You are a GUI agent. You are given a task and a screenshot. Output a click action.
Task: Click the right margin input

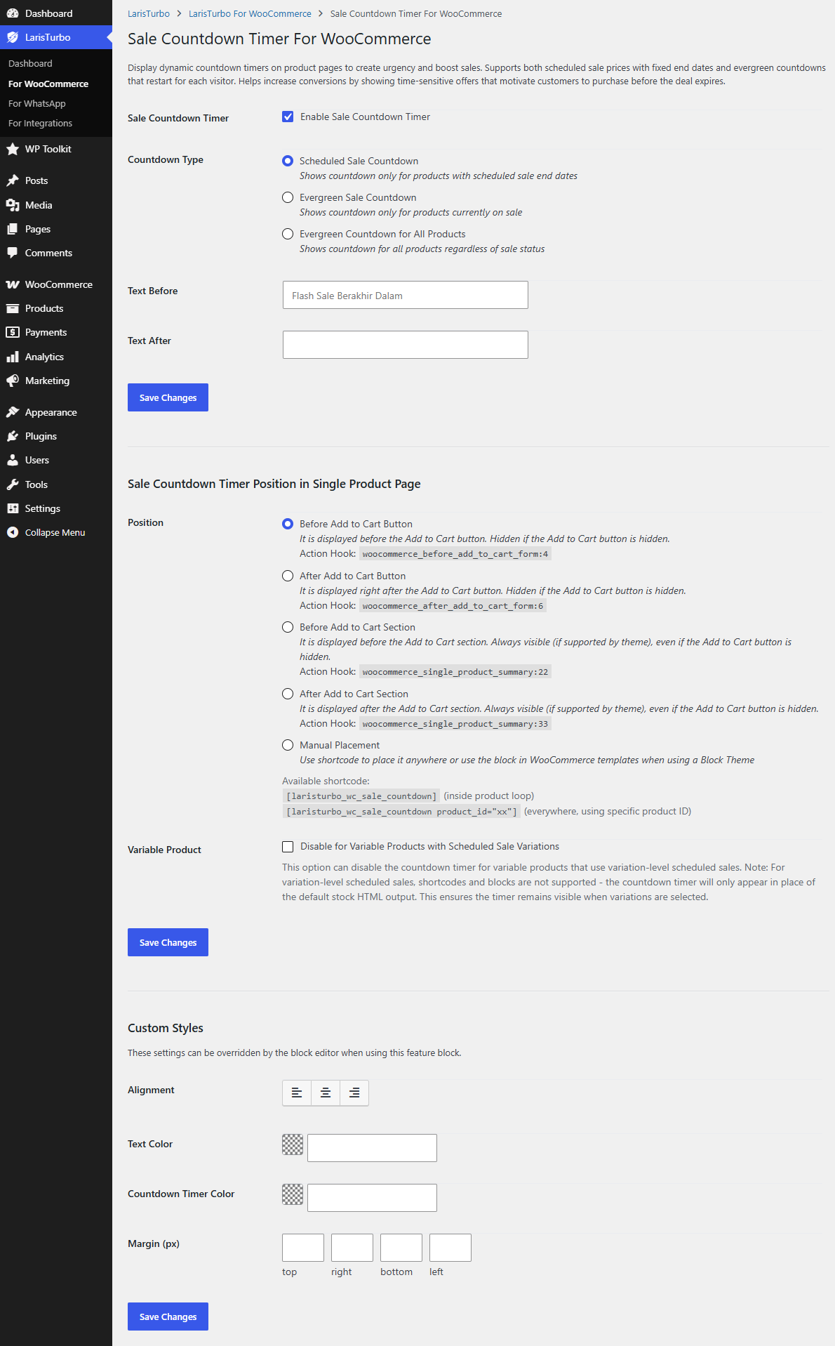(352, 1248)
